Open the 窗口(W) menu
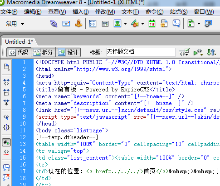Image resolution: width=220 pixels, height=186 pixels. tap(204, 12)
